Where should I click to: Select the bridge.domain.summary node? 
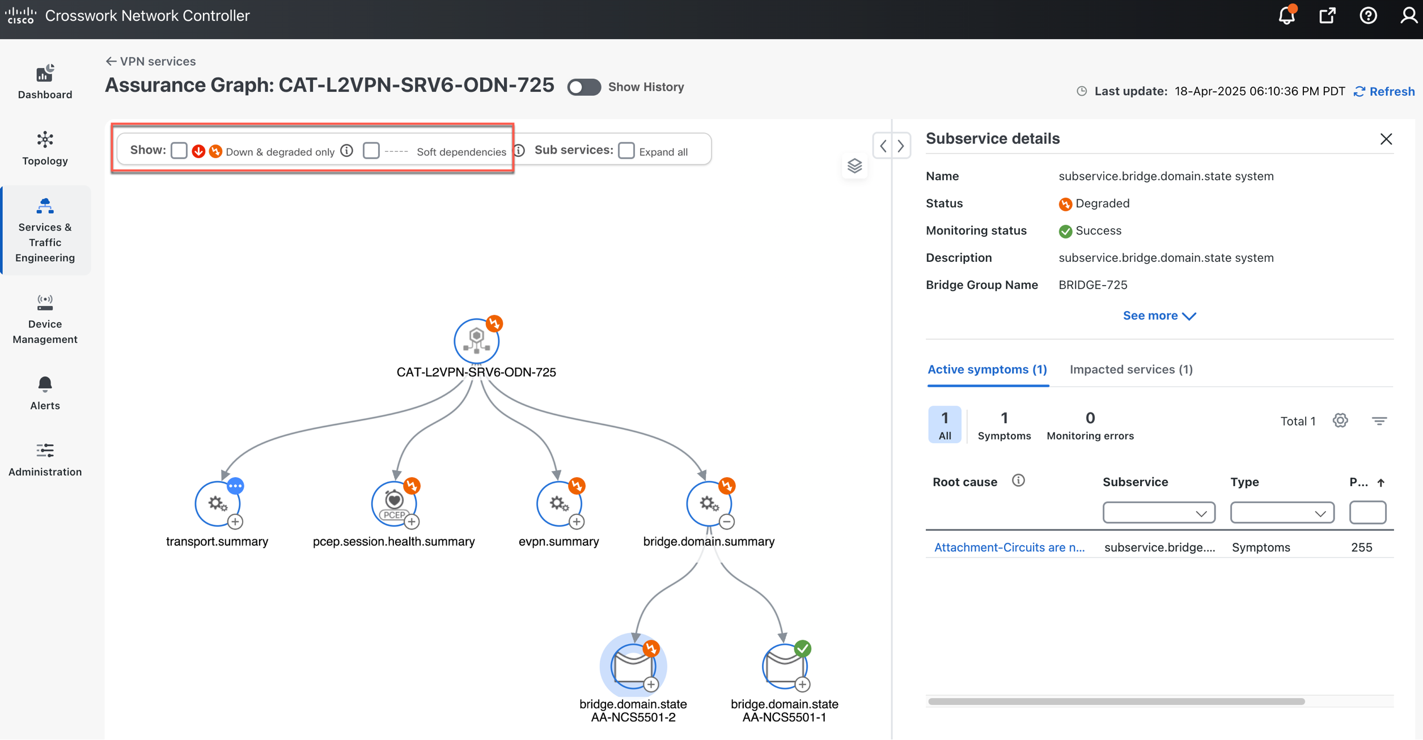pyautogui.click(x=709, y=503)
